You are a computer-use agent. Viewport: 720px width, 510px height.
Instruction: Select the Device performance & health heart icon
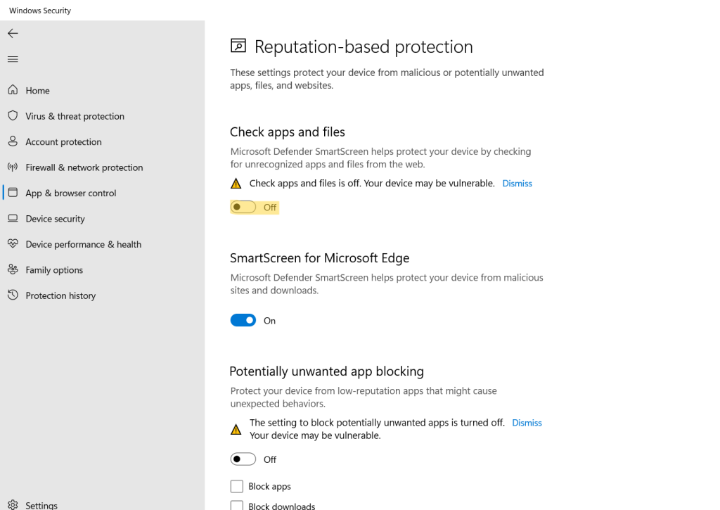pos(13,244)
